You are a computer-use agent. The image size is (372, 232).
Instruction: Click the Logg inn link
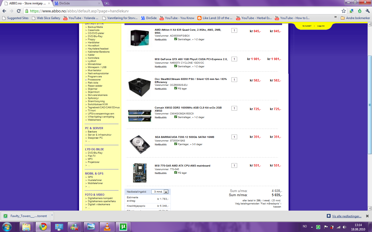click(321, 26)
